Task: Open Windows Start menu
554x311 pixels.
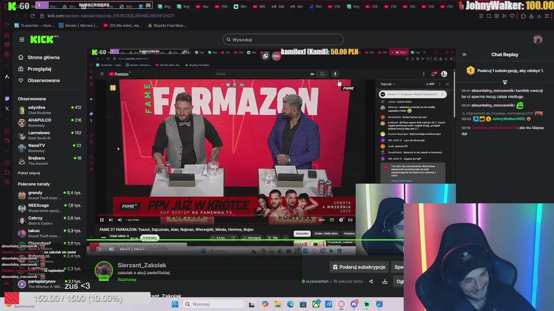Action: click(x=175, y=304)
